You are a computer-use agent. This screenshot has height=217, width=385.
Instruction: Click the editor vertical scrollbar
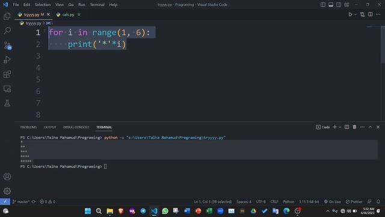coord(383,44)
